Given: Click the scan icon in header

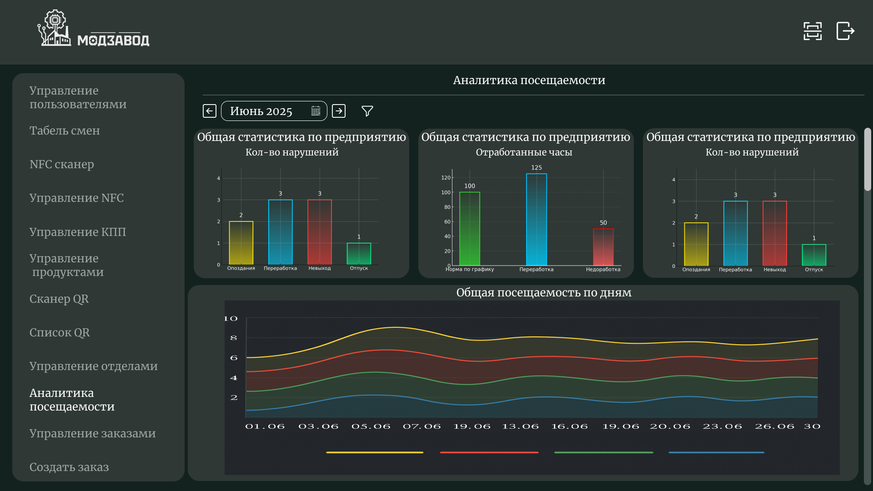Looking at the screenshot, I should (812, 31).
